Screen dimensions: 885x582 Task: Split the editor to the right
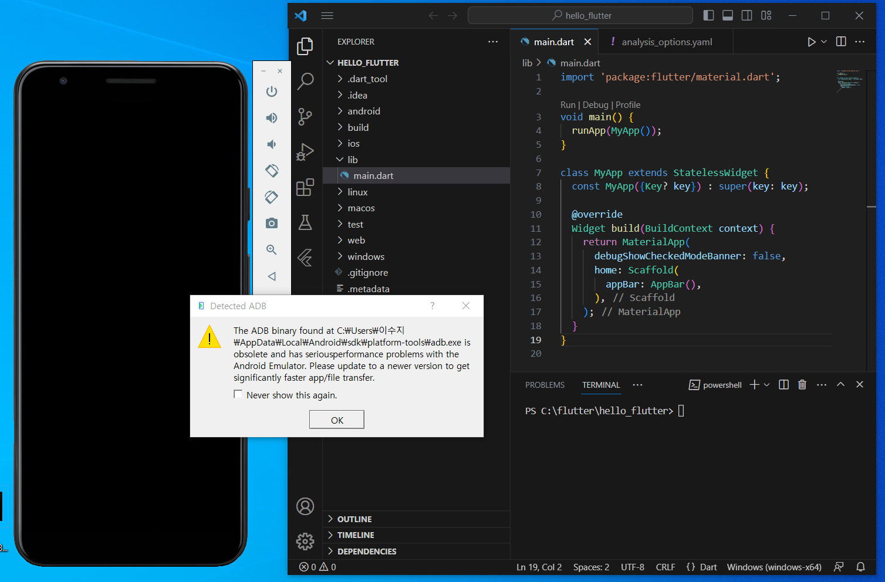pyautogui.click(x=841, y=42)
